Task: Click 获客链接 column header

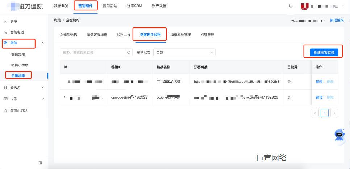Action: (201, 67)
